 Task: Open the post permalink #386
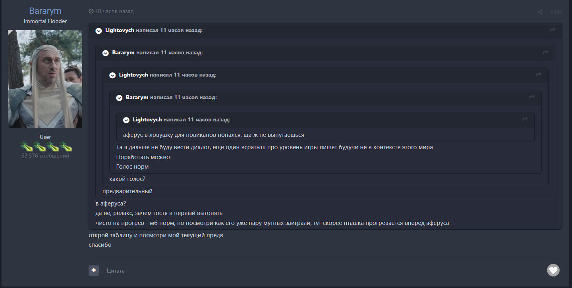click(556, 12)
